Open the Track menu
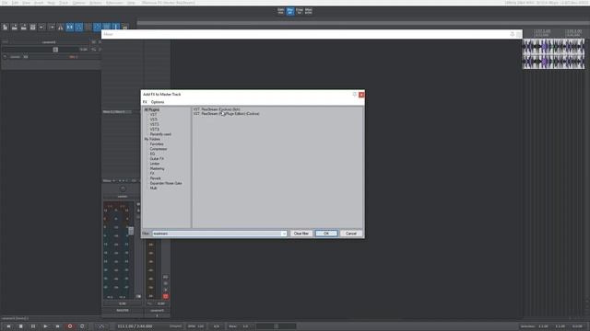Viewport: 590px width, 331px height. click(x=64, y=3)
